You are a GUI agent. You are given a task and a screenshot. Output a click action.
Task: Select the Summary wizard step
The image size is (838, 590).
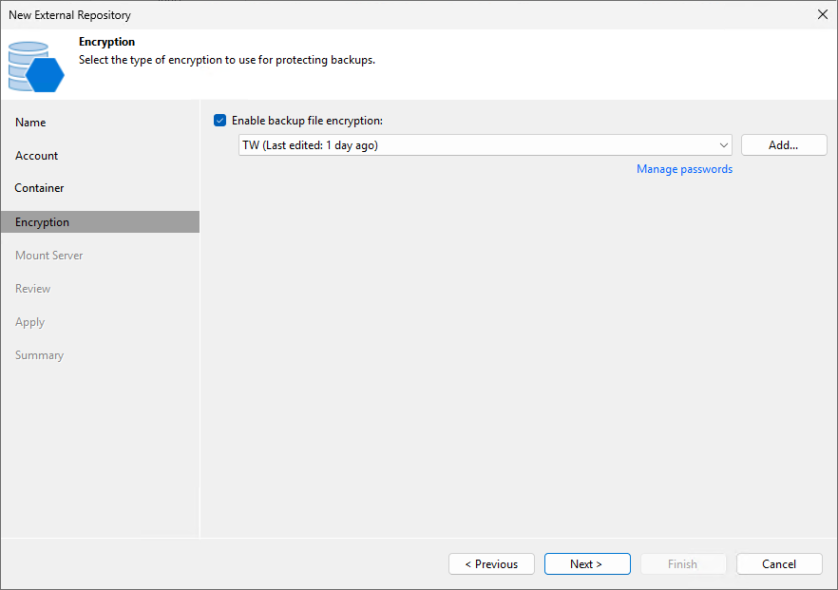tap(39, 355)
